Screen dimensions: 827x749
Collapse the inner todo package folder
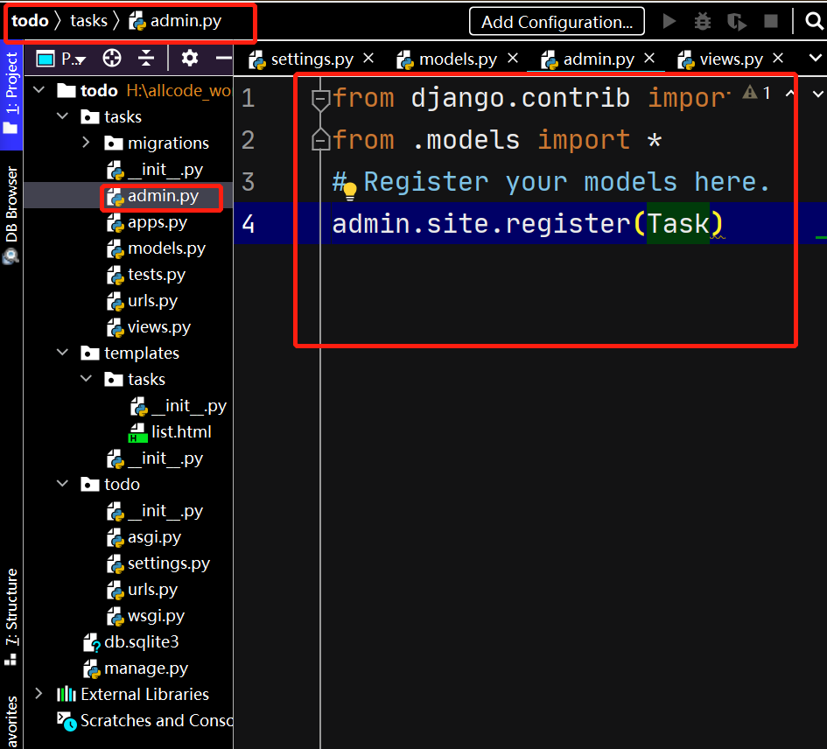62,484
